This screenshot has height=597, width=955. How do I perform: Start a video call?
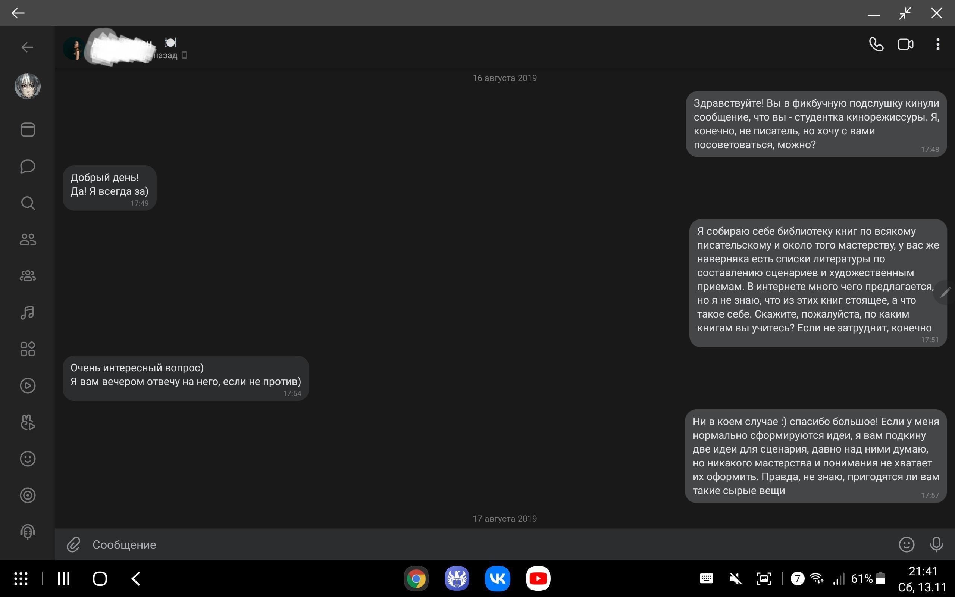tap(905, 44)
